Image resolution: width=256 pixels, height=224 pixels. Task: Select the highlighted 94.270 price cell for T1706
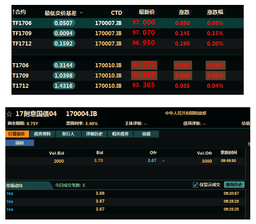pyautogui.click(x=144, y=65)
